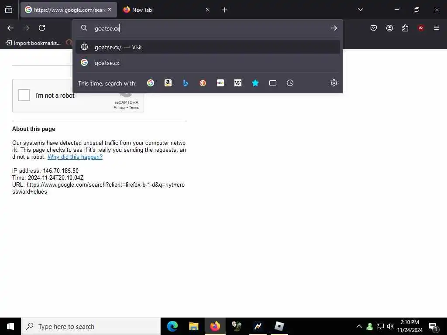Viewport: 447px width, 335px height.
Task: Open the notification center icon
Action: (433, 326)
